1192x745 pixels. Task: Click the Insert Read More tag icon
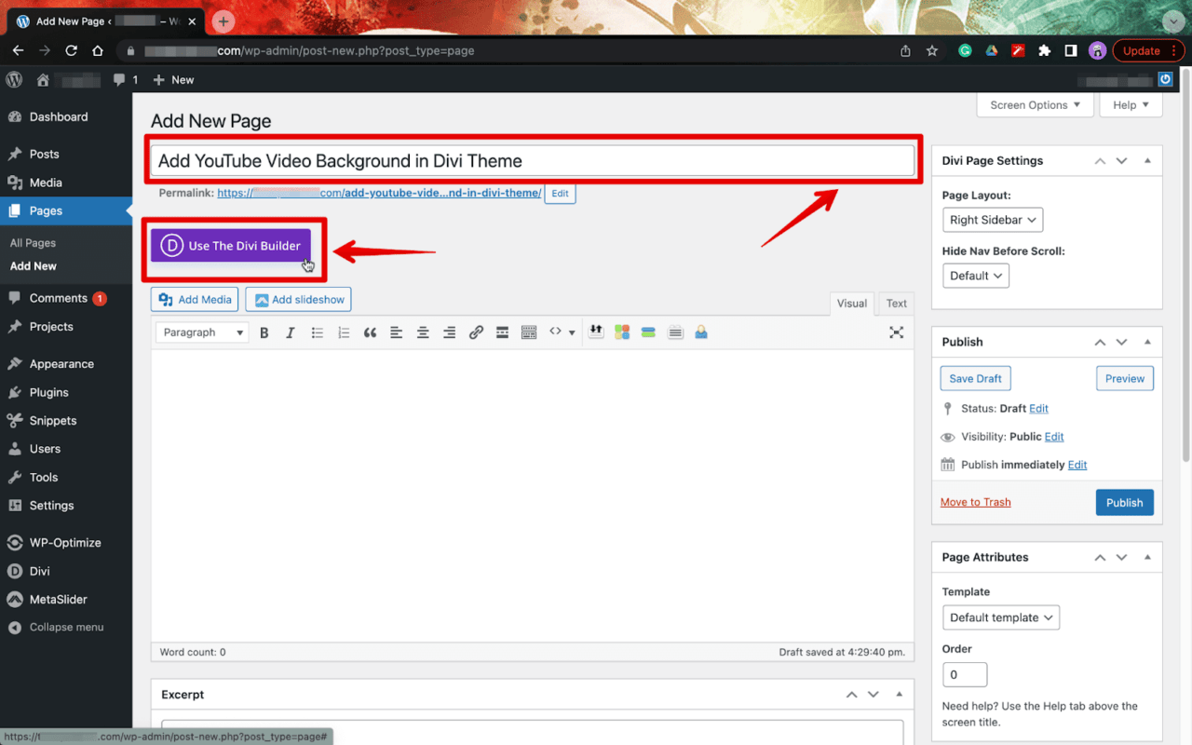[502, 332]
